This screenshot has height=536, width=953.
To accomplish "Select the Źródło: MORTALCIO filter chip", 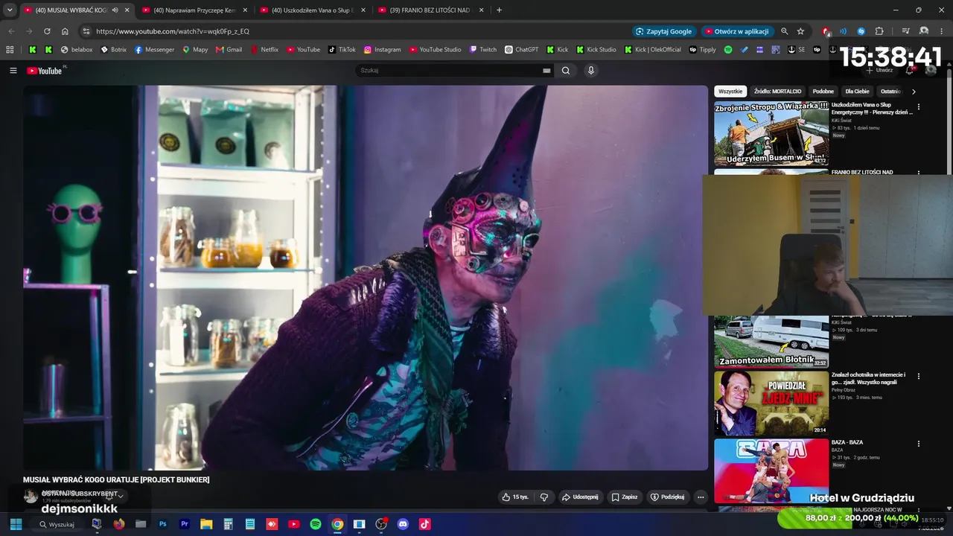I will [777, 92].
